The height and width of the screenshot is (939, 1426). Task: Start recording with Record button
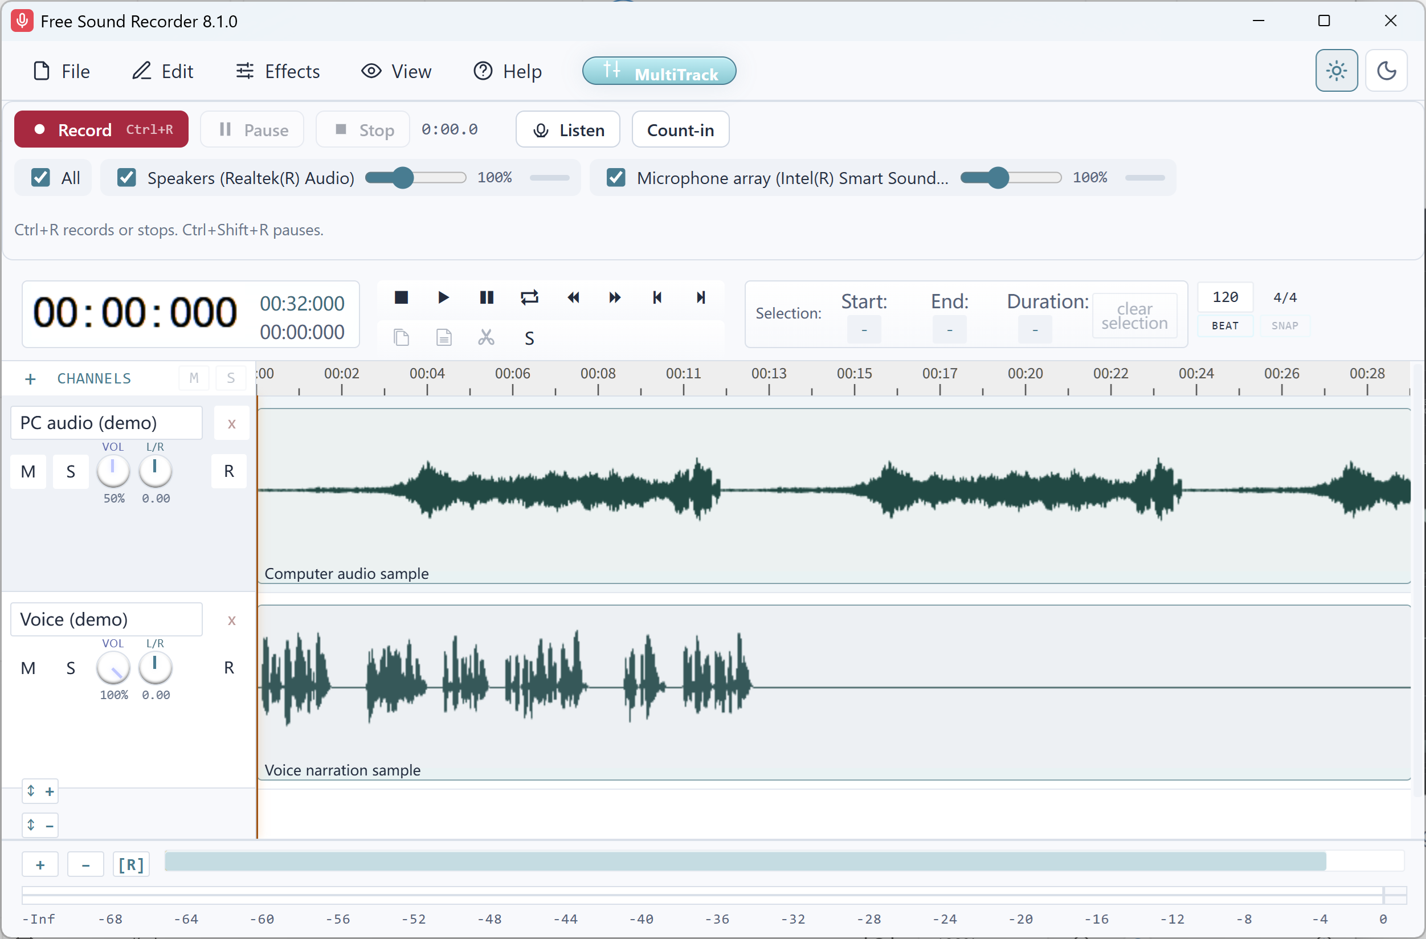101,129
